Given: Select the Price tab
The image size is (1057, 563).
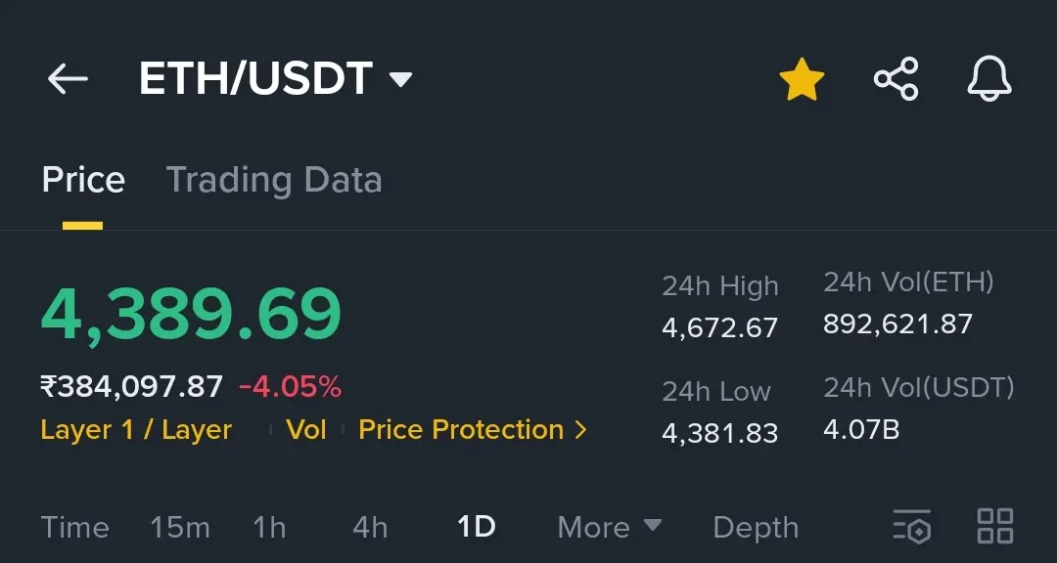Looking at the screenshot, I should [x=83, y=180].
